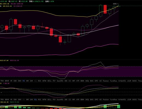Select EMV in the KDJ-highlighted indicator row
142x109 pixels.
coord(20,99)
